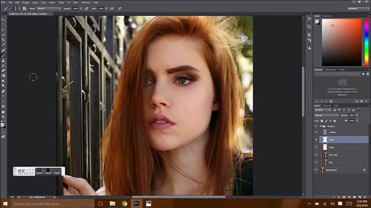Hide the Texture layer
Viewport: 371px width, 208px height.
pos(316,132)
